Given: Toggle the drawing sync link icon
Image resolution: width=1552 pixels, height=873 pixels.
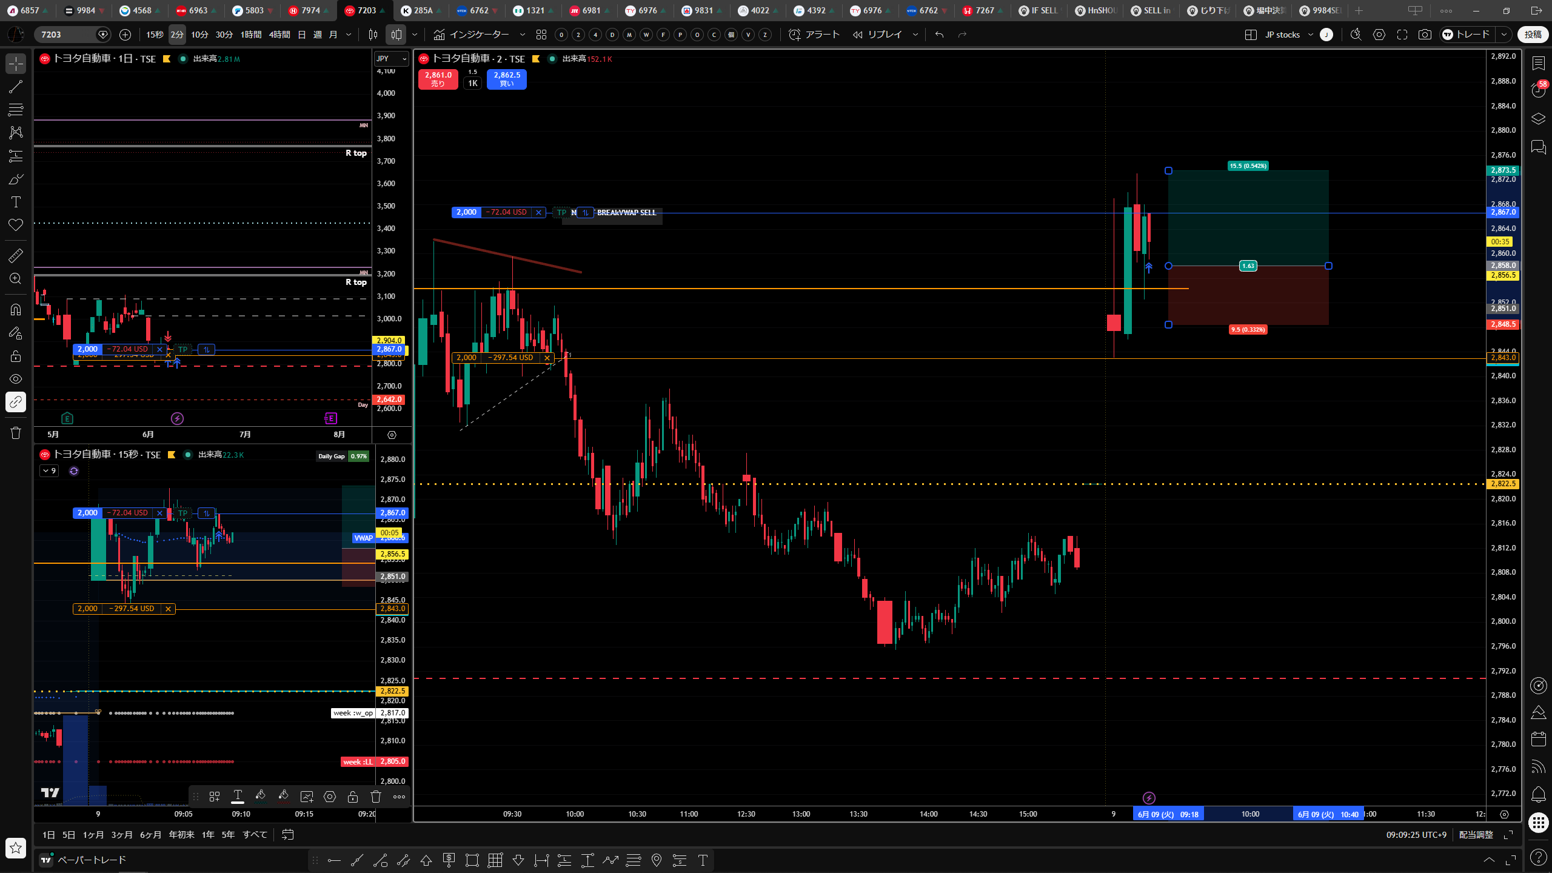Looking at the screenshot, I should [x=16, y=402].
